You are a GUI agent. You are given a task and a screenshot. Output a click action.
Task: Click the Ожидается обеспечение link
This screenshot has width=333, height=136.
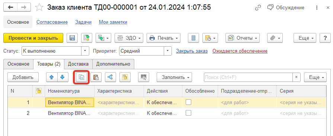point(240,51)
